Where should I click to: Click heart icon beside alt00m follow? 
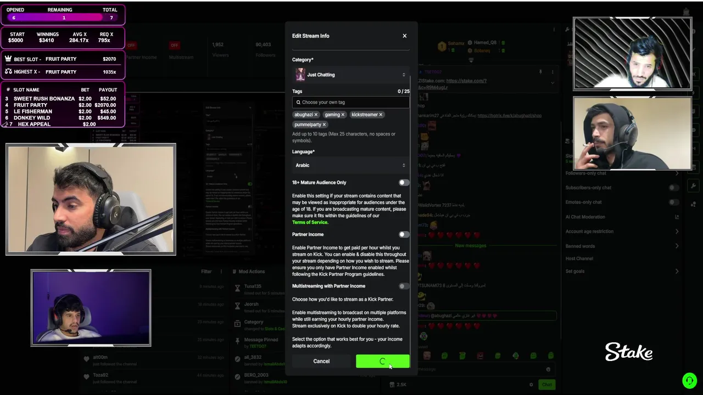[x=86, y=359]
